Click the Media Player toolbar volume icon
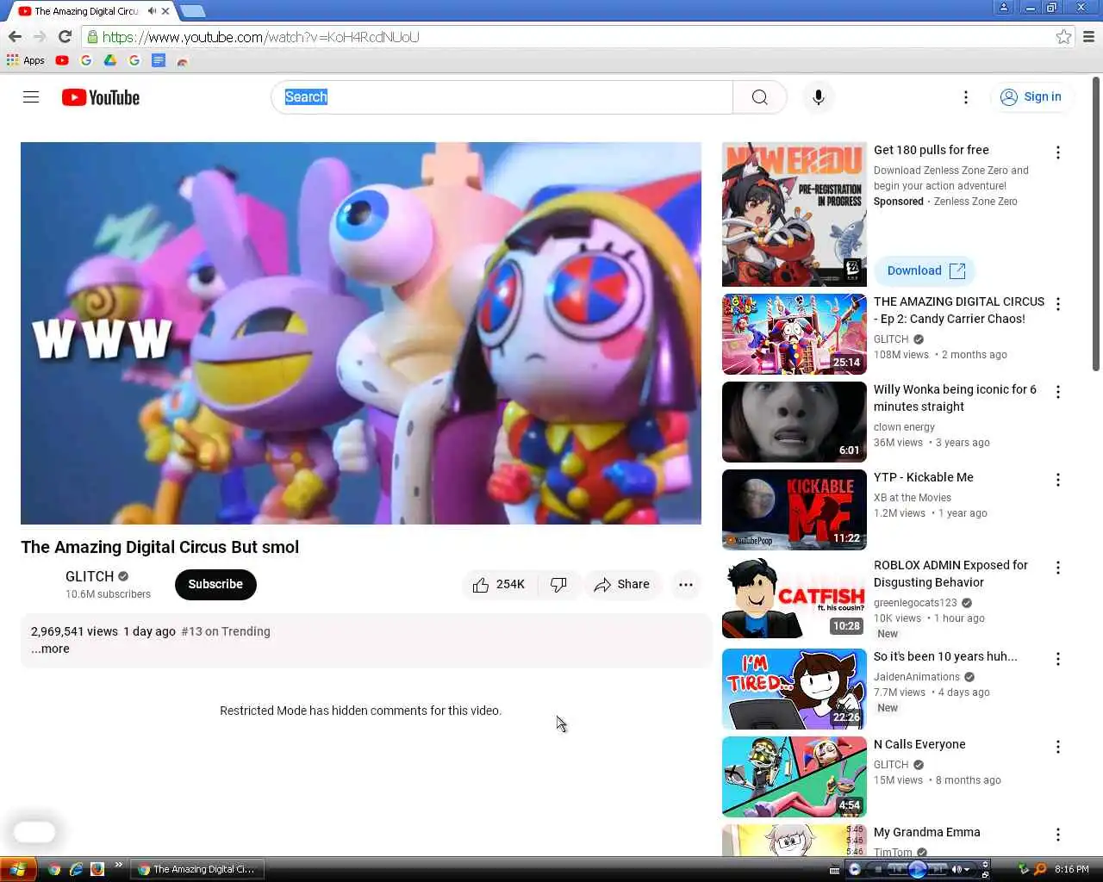The width and height of the screenshot is (1103, 882). 957,869
